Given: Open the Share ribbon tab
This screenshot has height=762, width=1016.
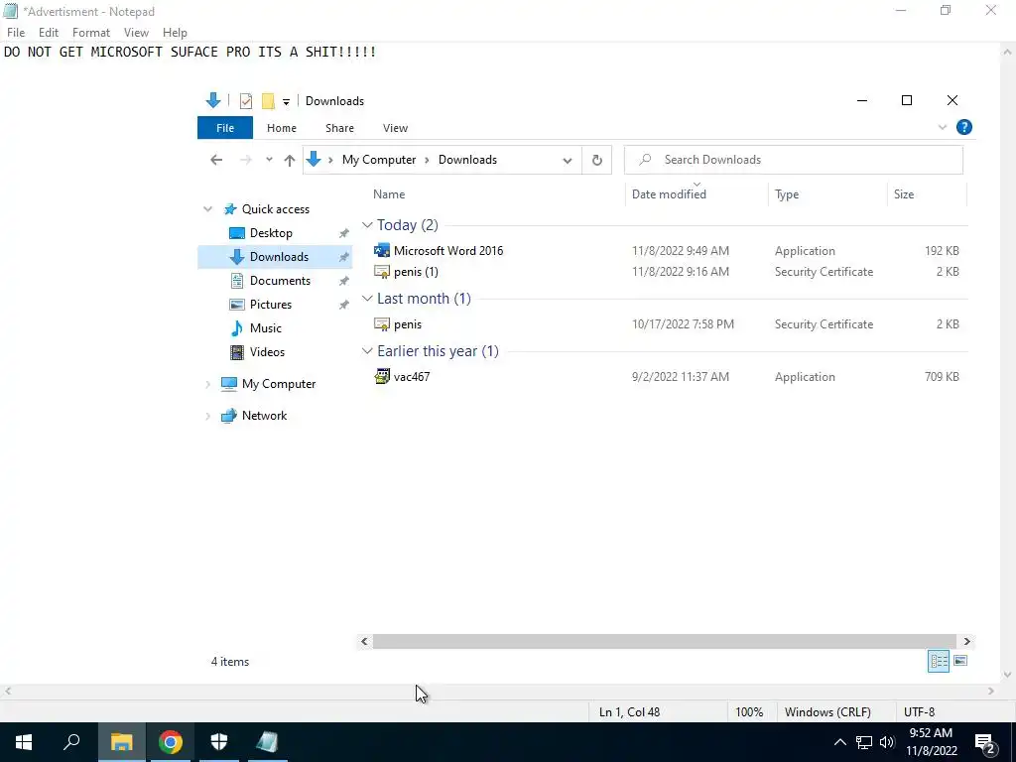Looking at the screenshot, I should [x=339, y=128].
